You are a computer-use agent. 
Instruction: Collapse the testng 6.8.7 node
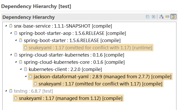[x=6, y=91]
